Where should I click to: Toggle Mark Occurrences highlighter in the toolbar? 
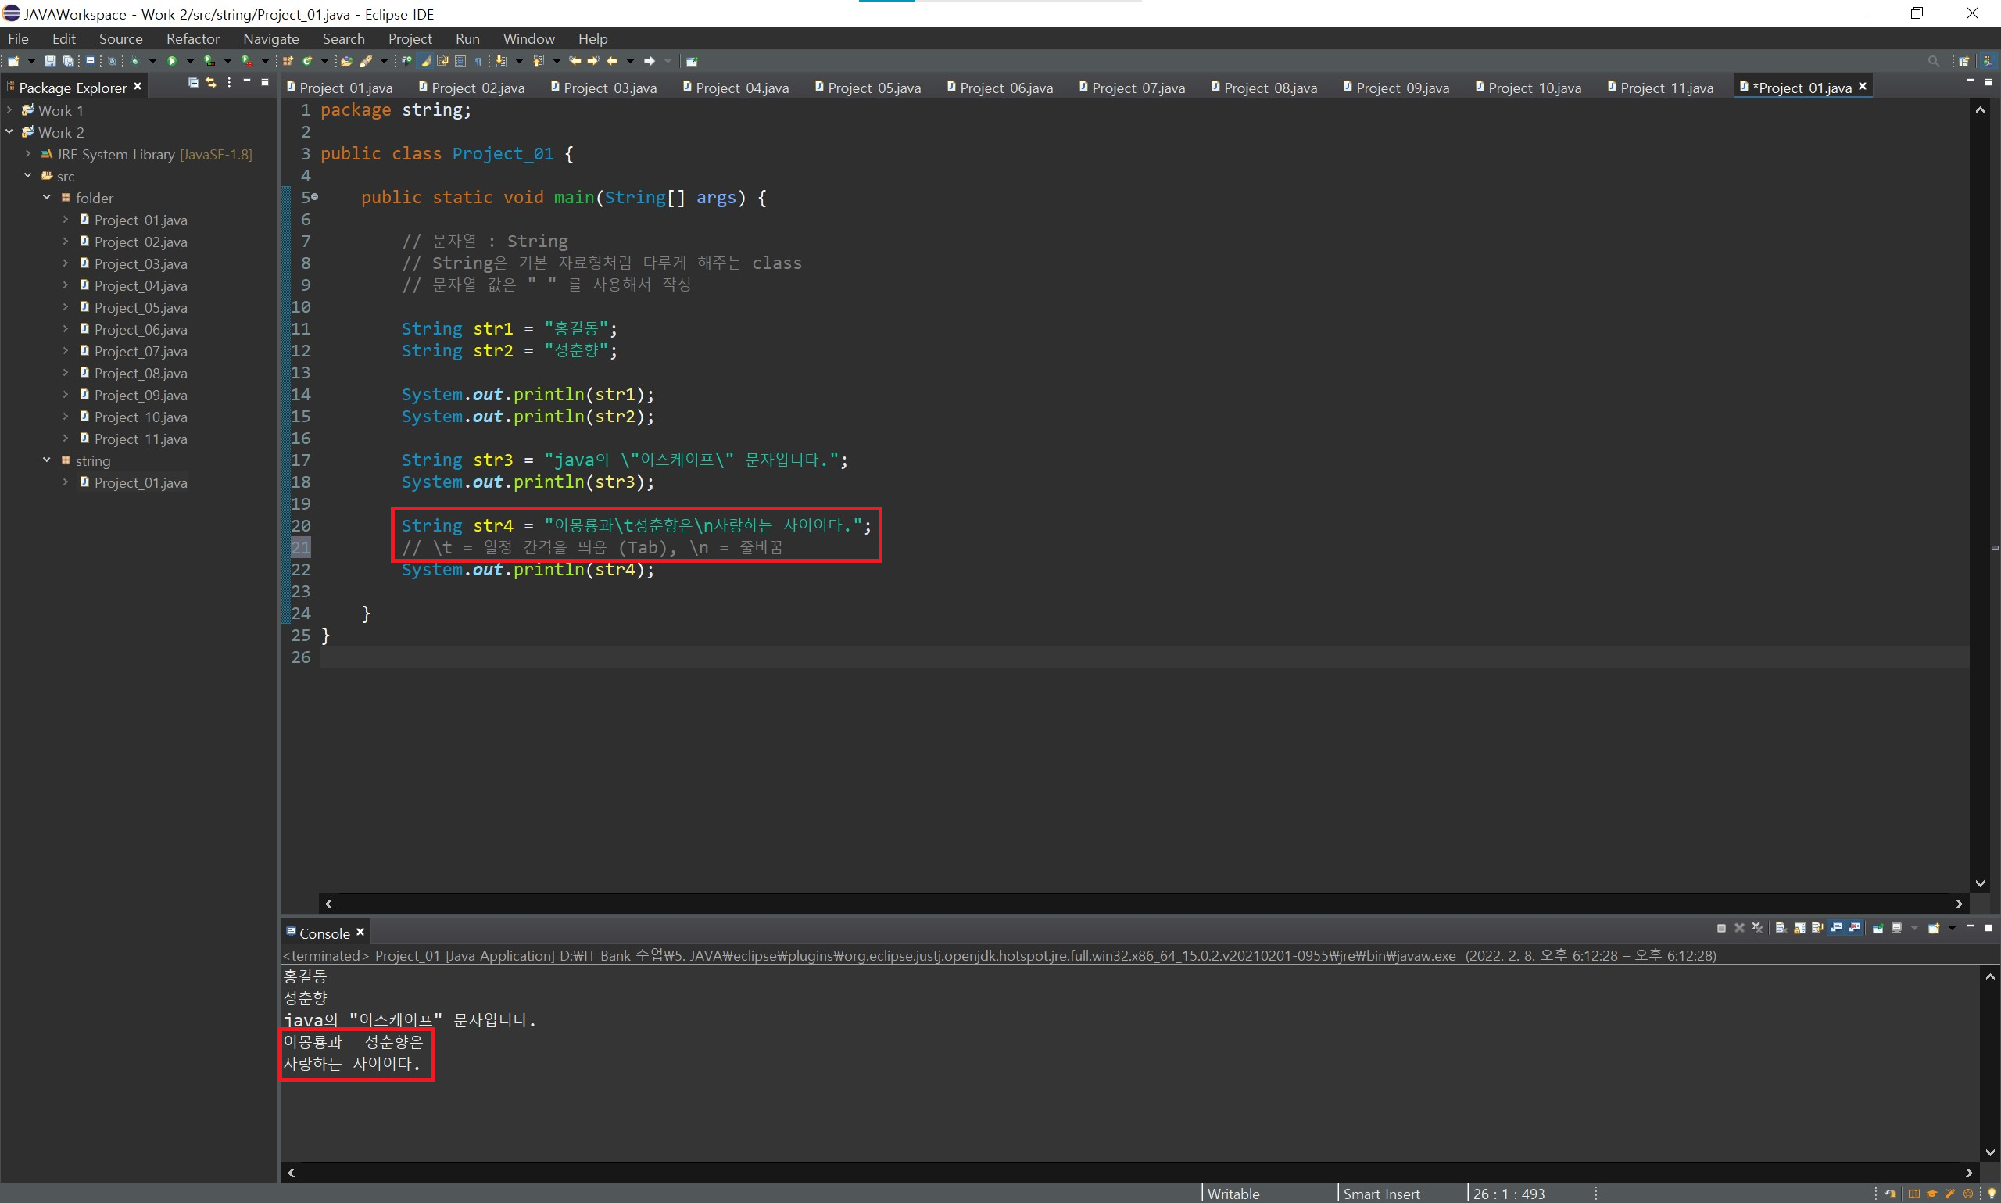(x=424, y=61)
